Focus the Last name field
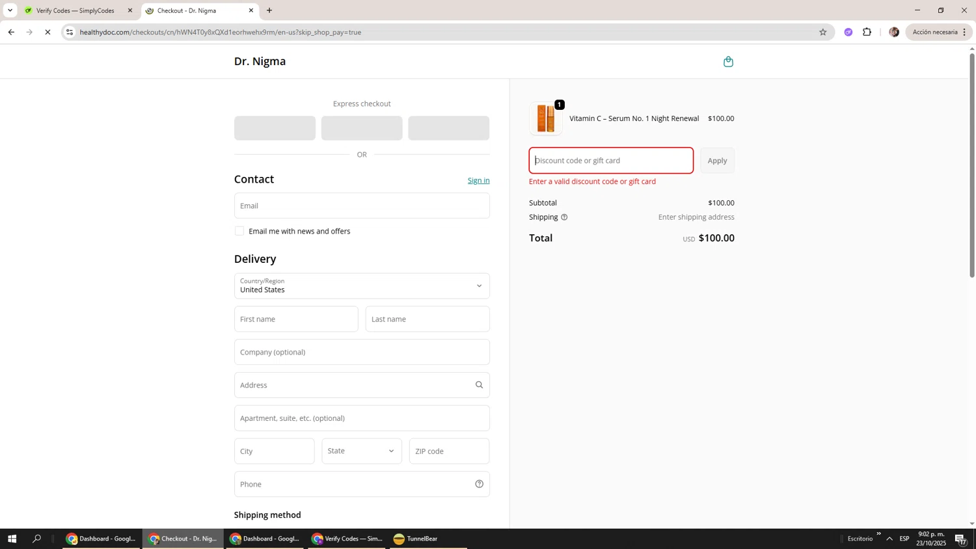Viewport: 976px width, 549px height. [427, 319]
